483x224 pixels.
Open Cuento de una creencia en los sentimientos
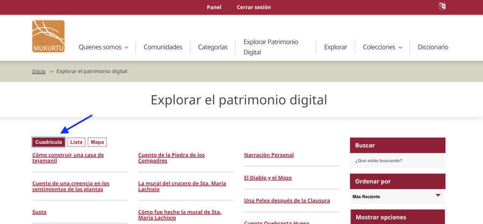click(70, 186)
